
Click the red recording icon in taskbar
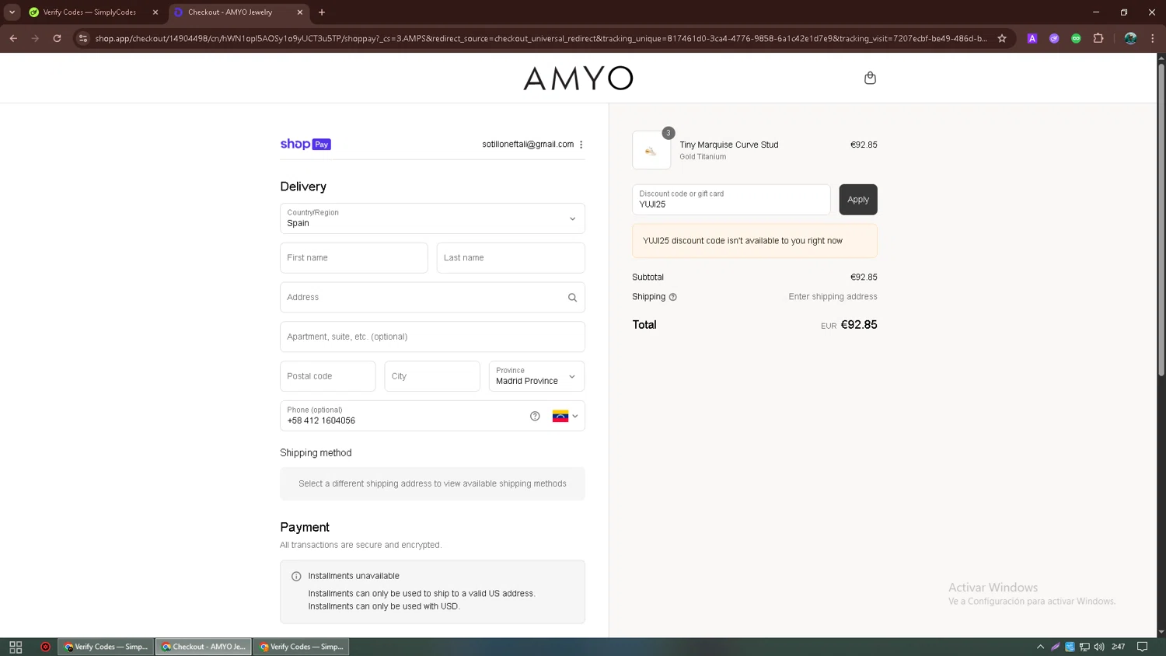45,647
